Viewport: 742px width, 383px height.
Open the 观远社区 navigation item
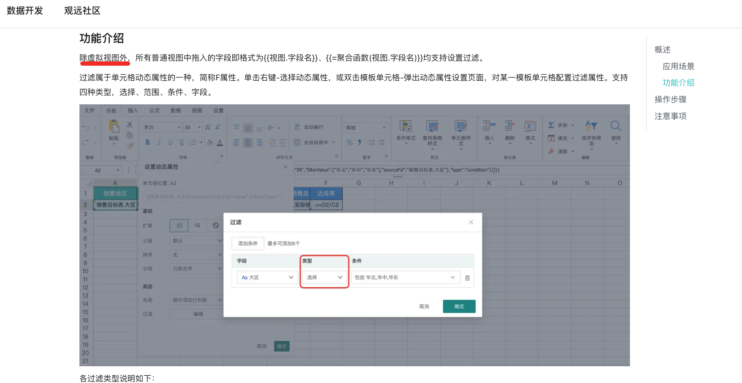point(82,11)
